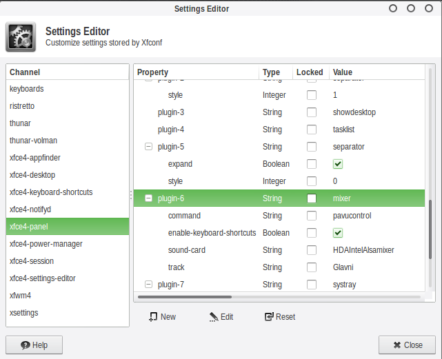Click the New property button
This screenshot has width=442, height=359.
coord(162,317)
